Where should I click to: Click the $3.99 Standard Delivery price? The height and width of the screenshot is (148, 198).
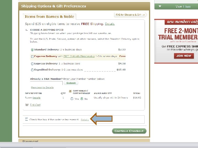tap(122, 50)
